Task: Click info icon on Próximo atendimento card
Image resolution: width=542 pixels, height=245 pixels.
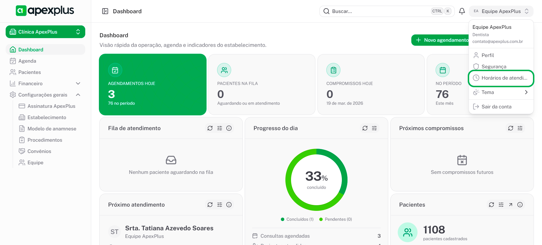Action: pos(229,205)
